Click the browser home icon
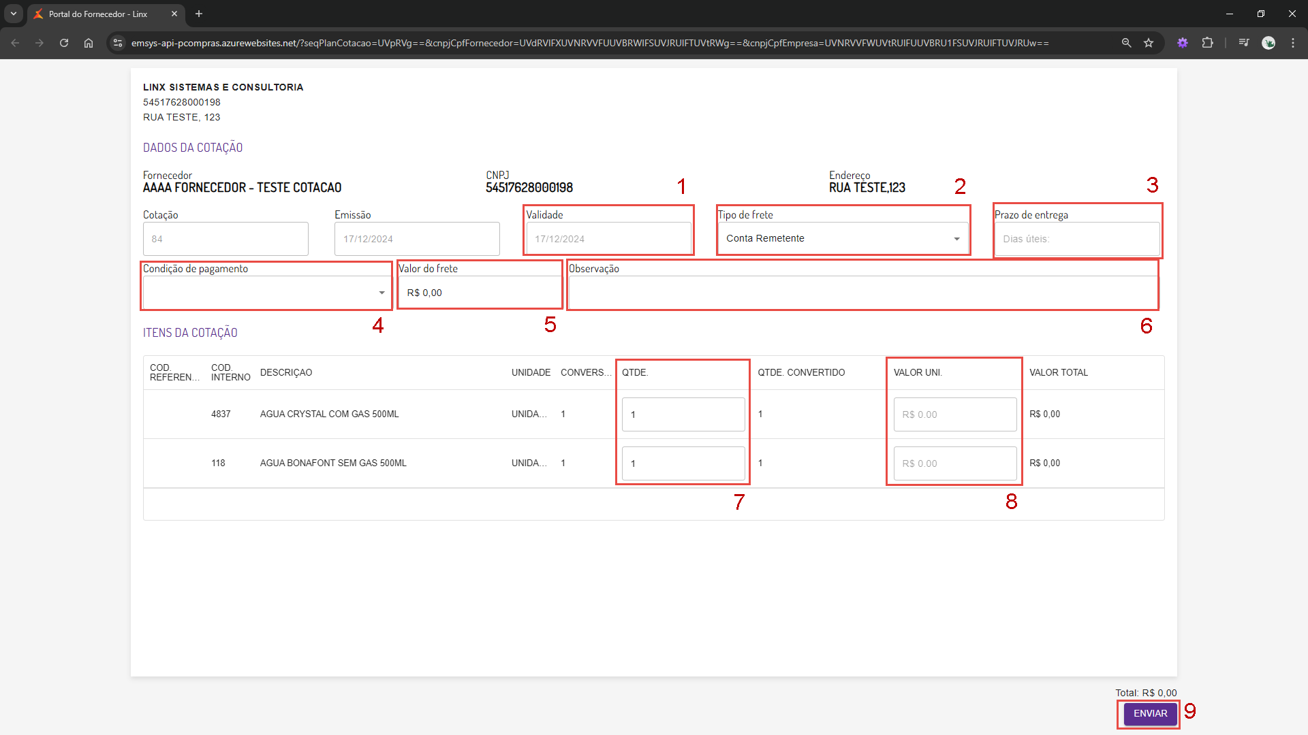Viewport: 1308px width, 735px height. pos(89,43)
